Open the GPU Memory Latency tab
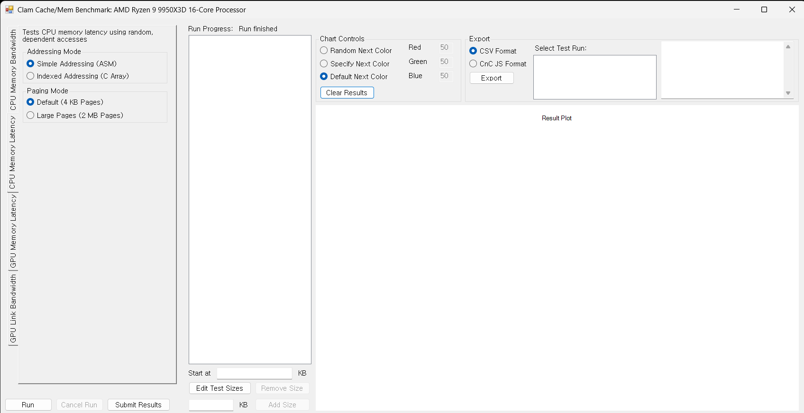 13,231
